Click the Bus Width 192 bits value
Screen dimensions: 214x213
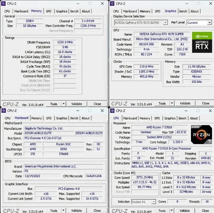click(197, 82)
